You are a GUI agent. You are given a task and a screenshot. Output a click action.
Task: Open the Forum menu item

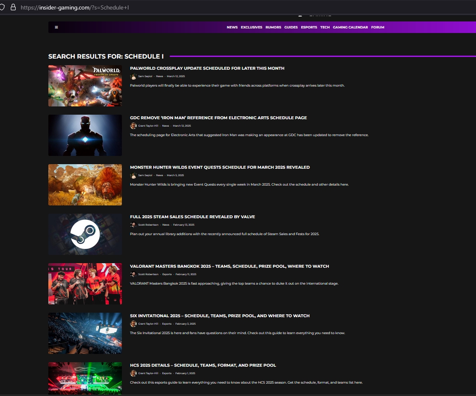(x=378, y=27)
